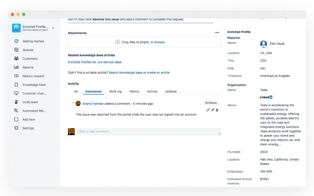Click the create an article link

(158, 73)
